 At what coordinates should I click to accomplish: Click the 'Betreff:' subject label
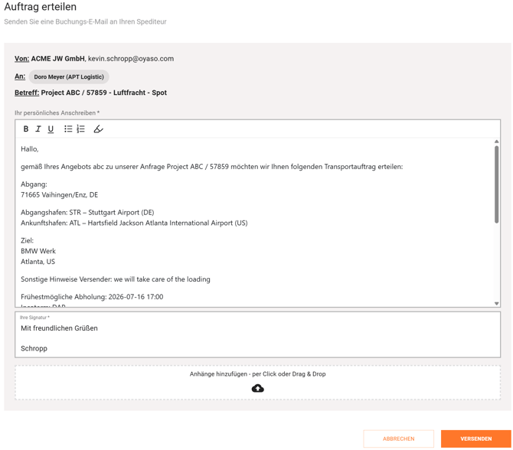pos(27,93)
